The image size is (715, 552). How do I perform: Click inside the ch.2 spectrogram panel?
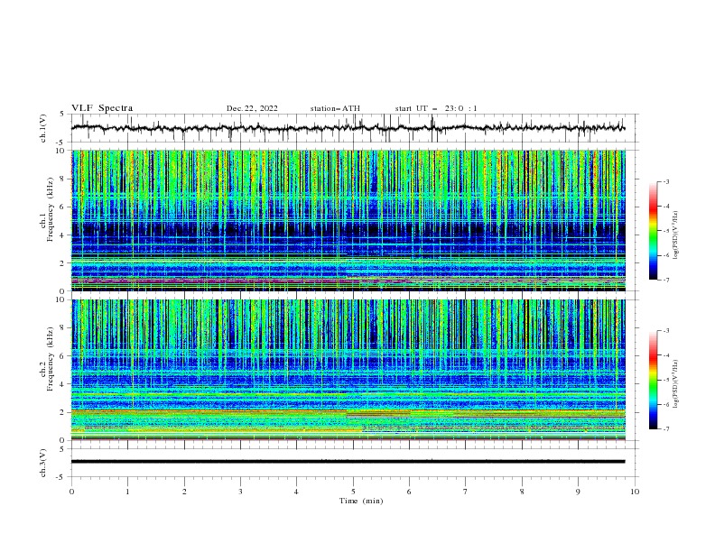coord(348,370)
